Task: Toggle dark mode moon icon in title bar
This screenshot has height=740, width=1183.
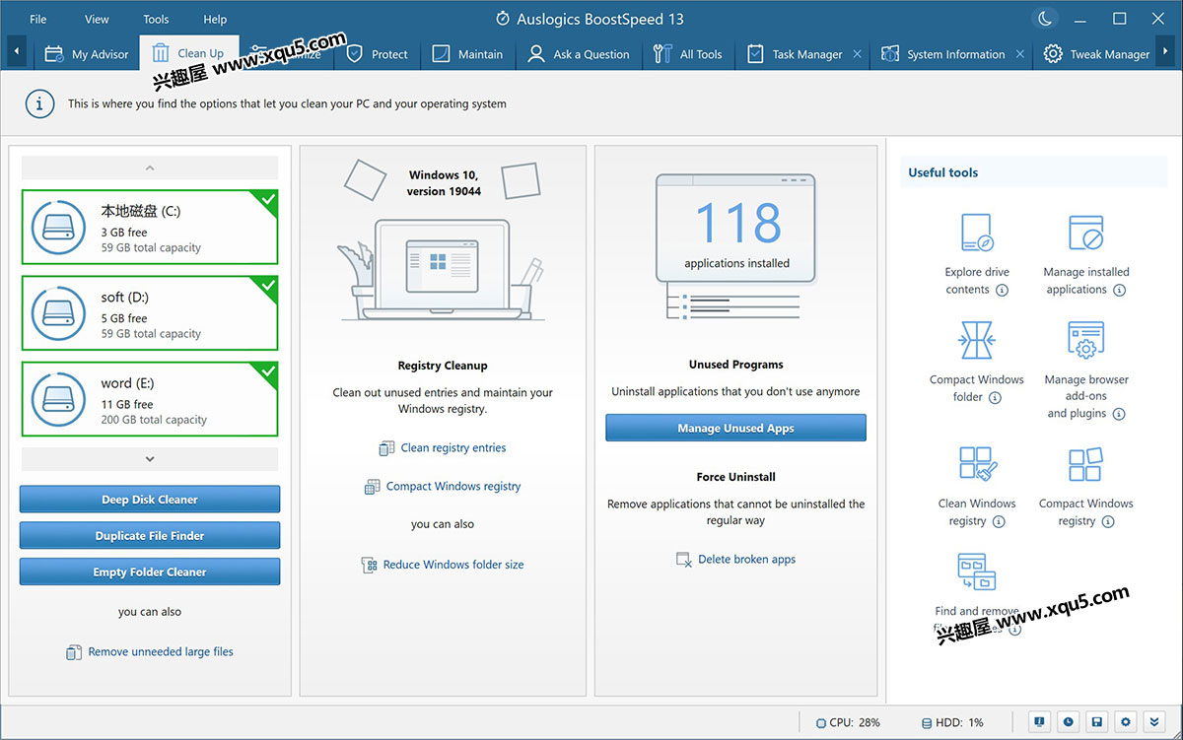Action: (x=1044, y=19)
